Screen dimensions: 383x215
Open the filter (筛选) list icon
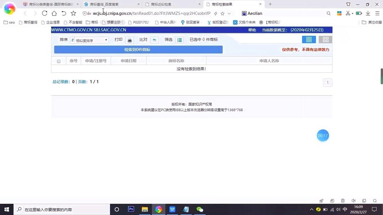(180, 40)
